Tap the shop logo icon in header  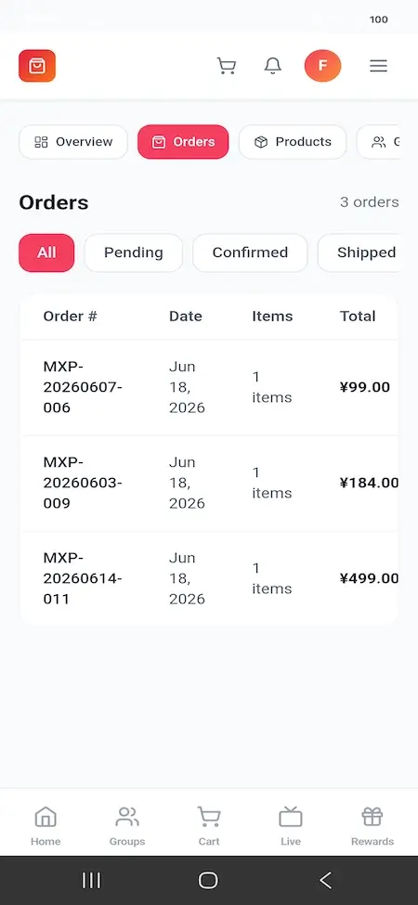(37, 66)
